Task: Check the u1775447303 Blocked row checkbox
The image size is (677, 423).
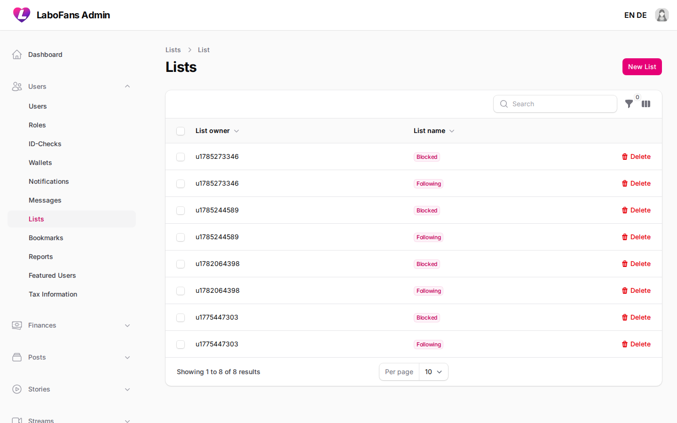Action: [x=181, y=318]
